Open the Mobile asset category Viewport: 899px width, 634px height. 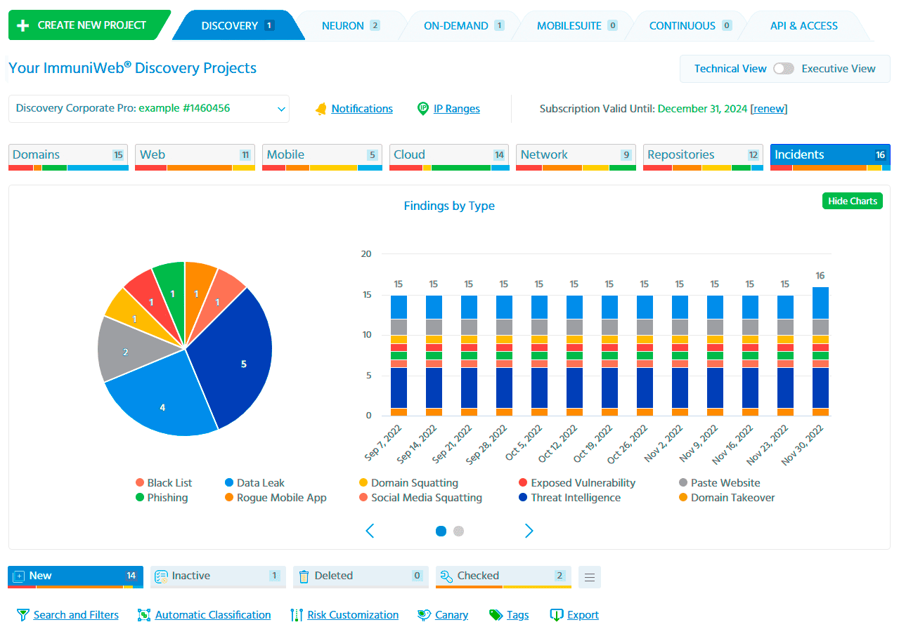[x=322, y=157]
